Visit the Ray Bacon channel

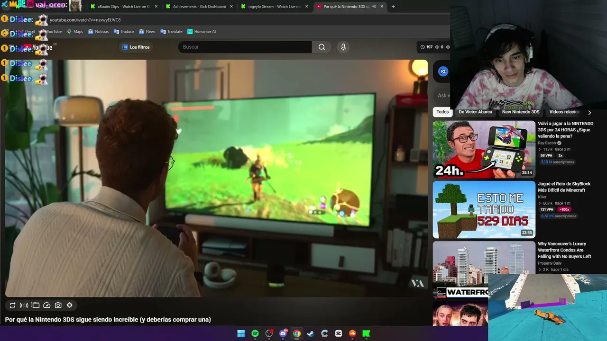(x=547, y=143)
